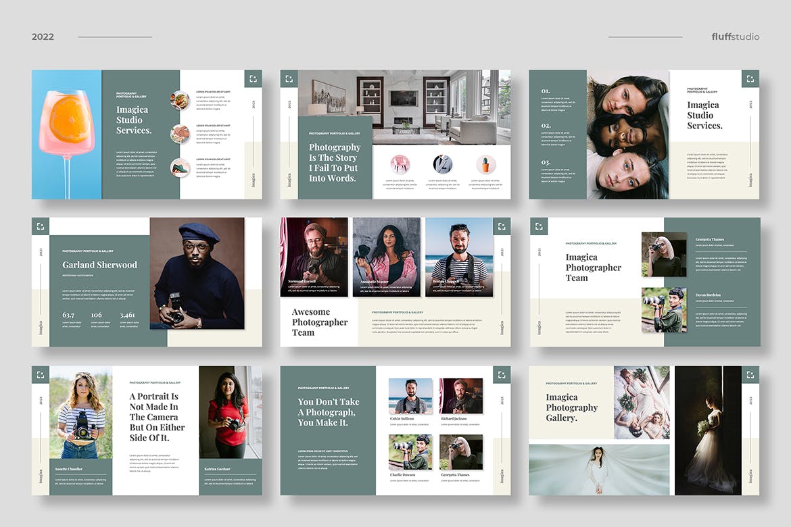791x527 pixels.
Task: Select the pink chair circle icon
Action: click(x=400, y=164)
